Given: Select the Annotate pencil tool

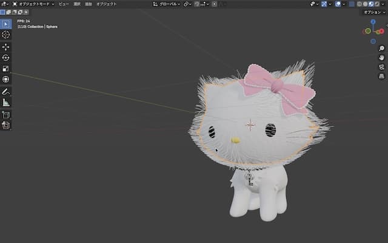Looking at the screenshot, I should tap(6, 91).
